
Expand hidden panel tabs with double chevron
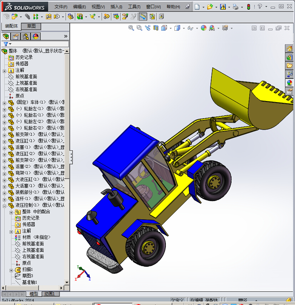[66, 36]
